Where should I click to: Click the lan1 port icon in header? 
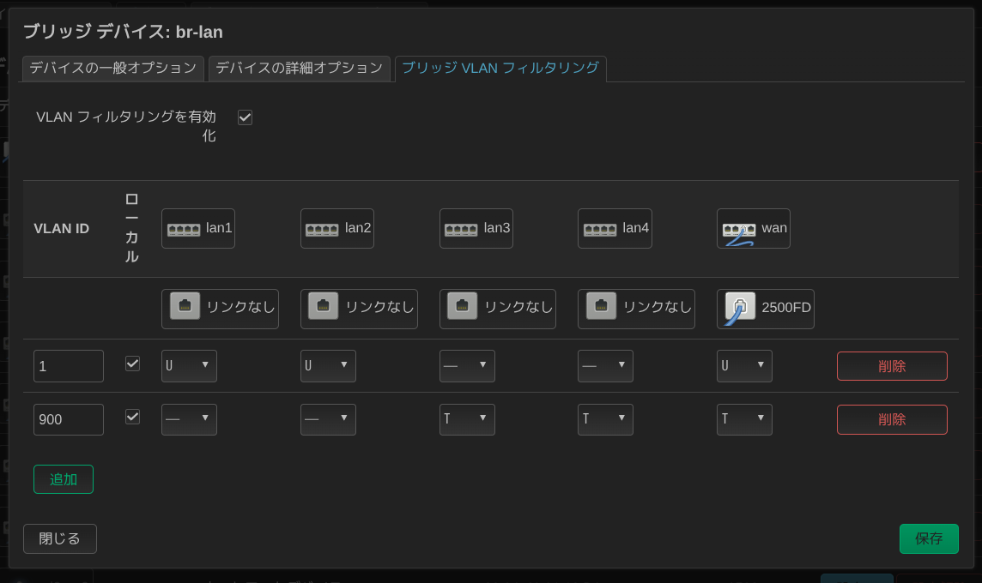point(184,230)
